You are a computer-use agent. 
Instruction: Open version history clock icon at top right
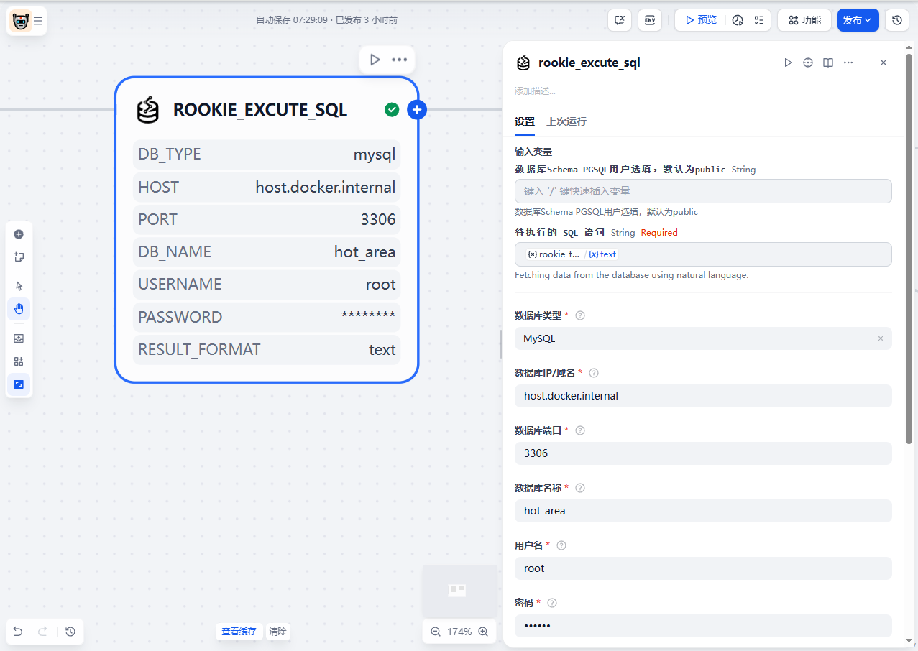click(896, 20)
